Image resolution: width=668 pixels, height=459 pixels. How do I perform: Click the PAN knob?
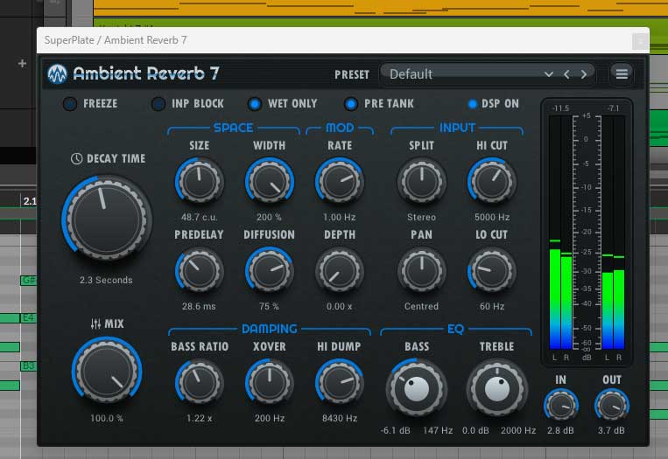click(x=421, y=270)
